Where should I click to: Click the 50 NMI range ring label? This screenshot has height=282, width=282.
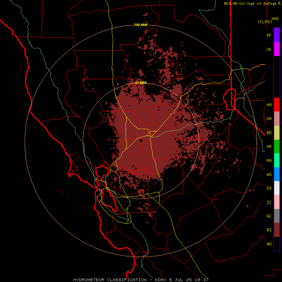pos(141,83)
